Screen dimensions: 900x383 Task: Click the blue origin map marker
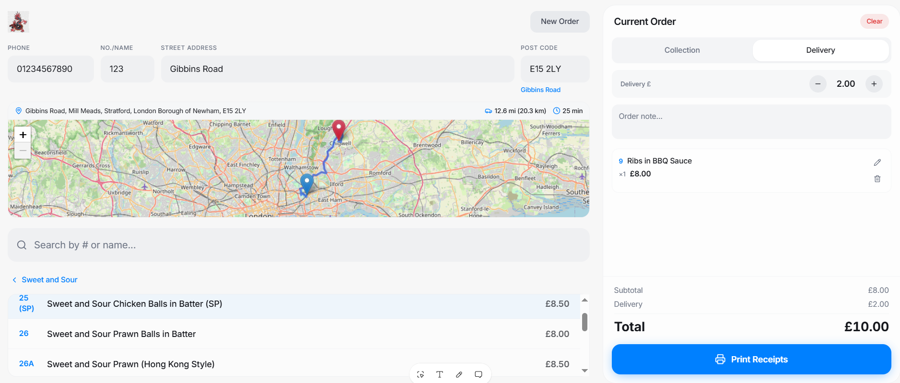click(x=307, y=184)
